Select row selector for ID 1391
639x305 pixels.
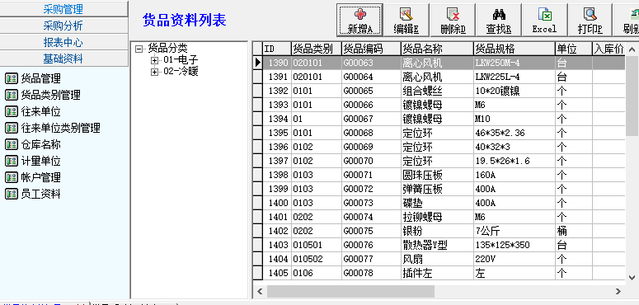(x=257, y=77)
